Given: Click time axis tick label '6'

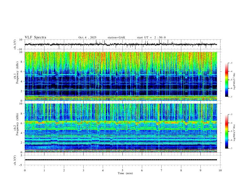Looking at the screenshot, I should click(142, 170).
